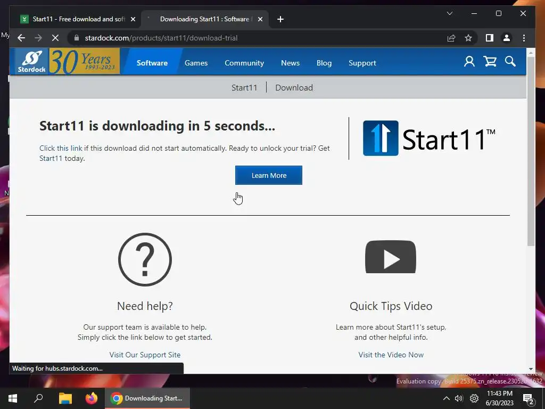Open the clock showing 11:43 PM

pyautogui.click(x=499, y=398)
